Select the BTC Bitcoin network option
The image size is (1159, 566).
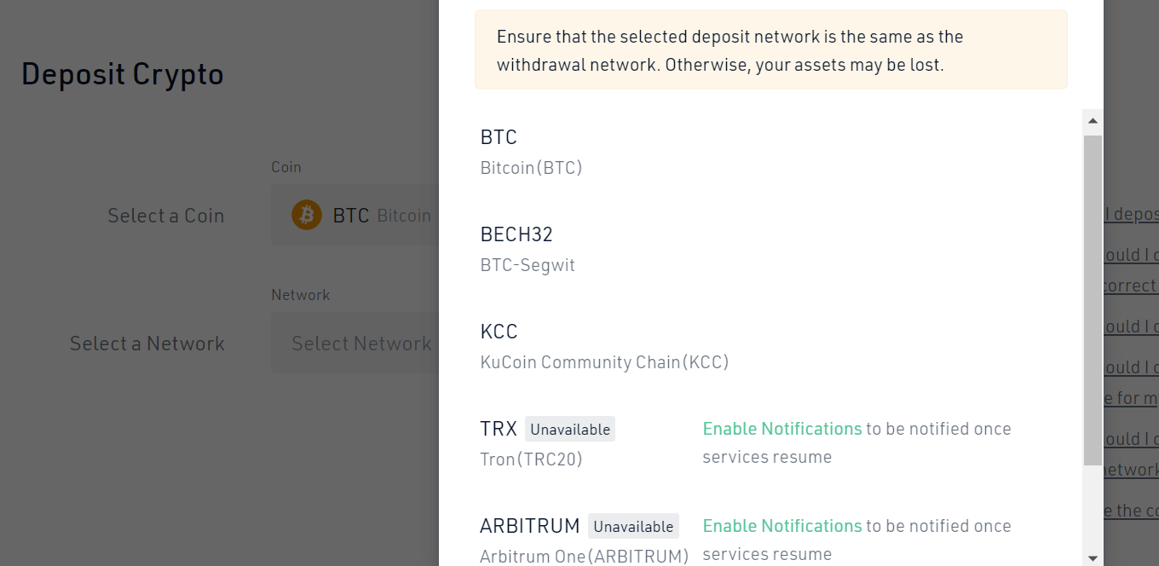tap(531, 152)
